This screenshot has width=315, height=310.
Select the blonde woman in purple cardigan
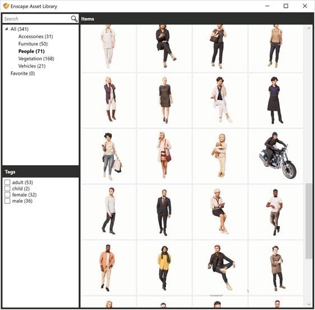point(109,101)
